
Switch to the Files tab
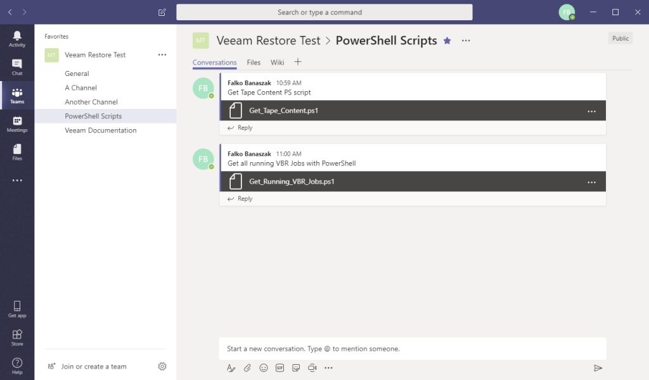pos(254,63)
